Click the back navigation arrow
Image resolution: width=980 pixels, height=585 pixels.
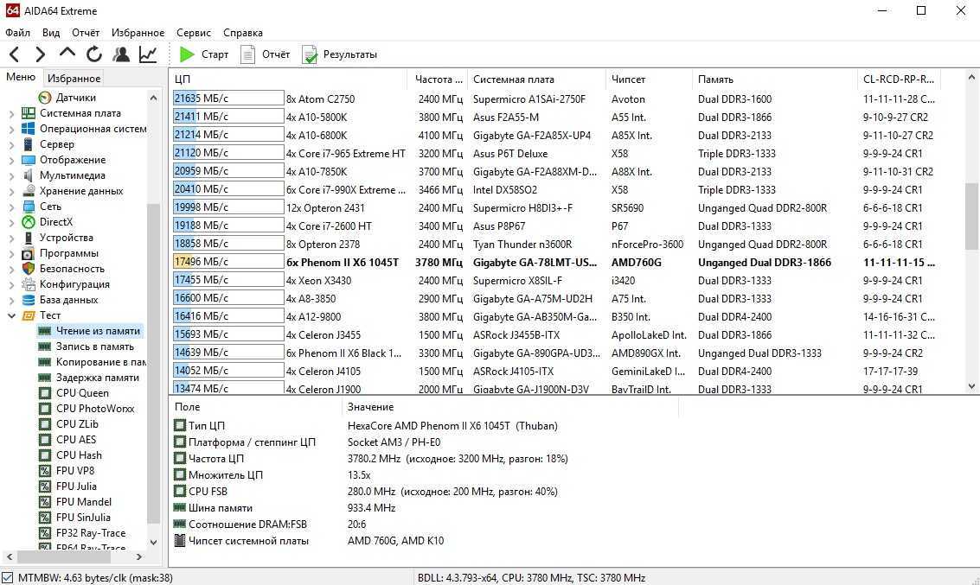[15, 54]
